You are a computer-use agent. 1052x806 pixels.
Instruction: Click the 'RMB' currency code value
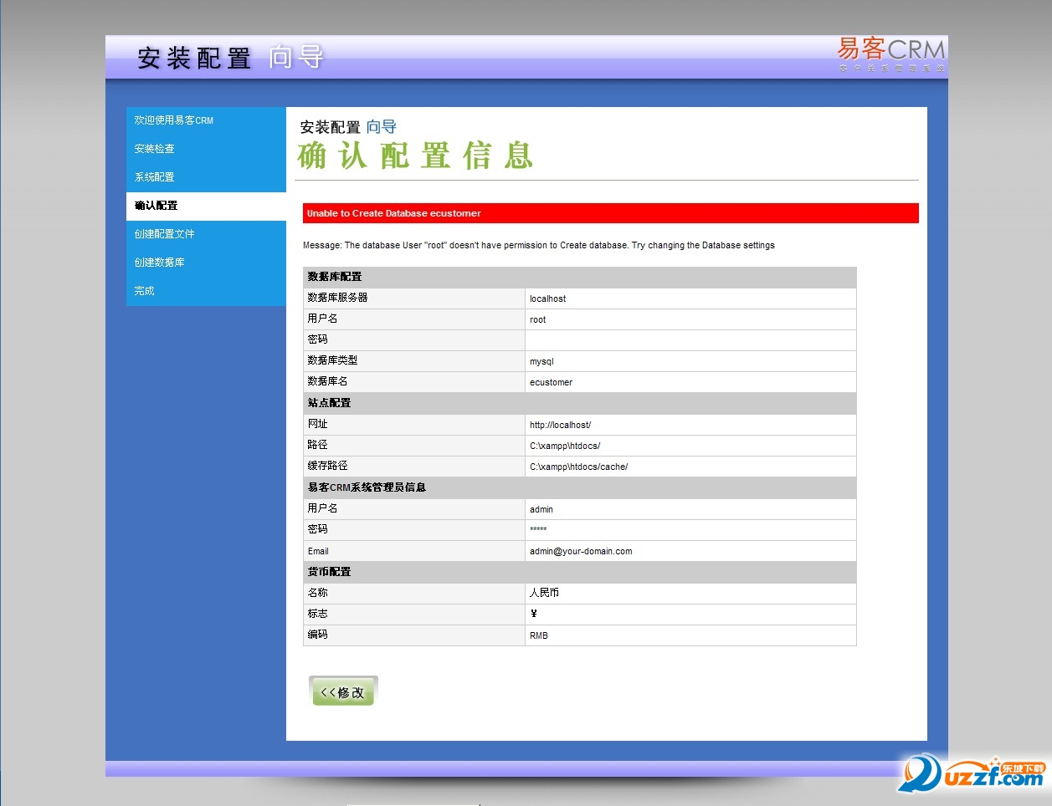pos(539,635)
